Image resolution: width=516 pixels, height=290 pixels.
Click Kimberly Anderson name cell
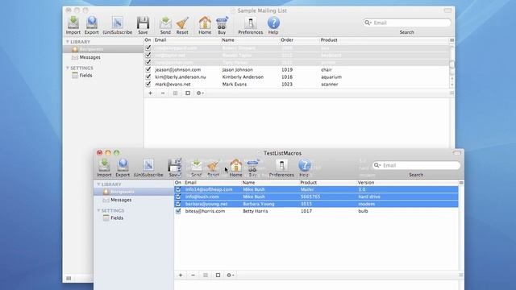coord(243,77)
